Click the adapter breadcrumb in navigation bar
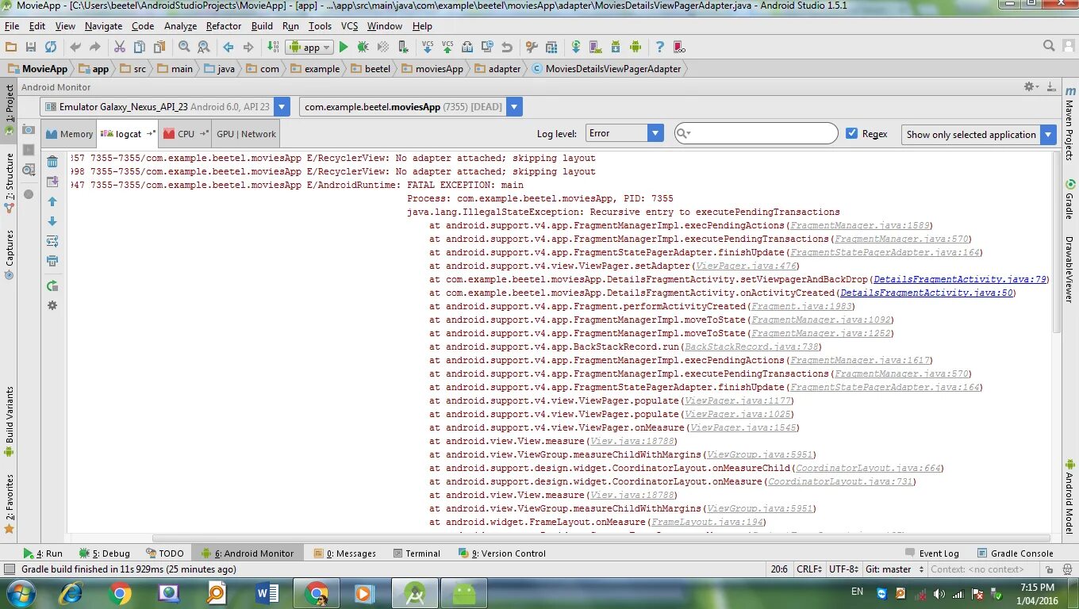The height and width of the screenshot is (609, 1079). tap(497, 69)
